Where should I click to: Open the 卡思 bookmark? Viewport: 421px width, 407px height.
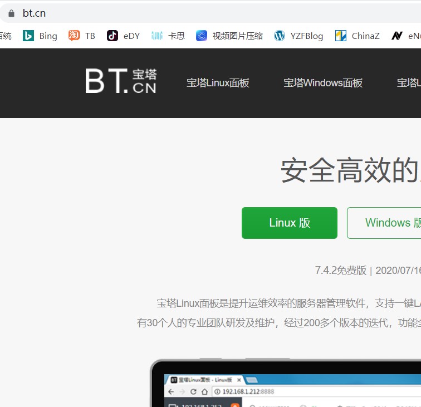click(x=168, y=36)
